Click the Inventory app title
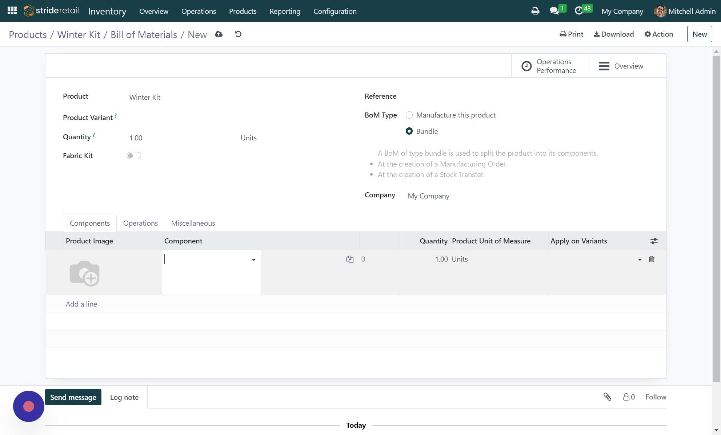721x435 pixels. click(107, 11)
